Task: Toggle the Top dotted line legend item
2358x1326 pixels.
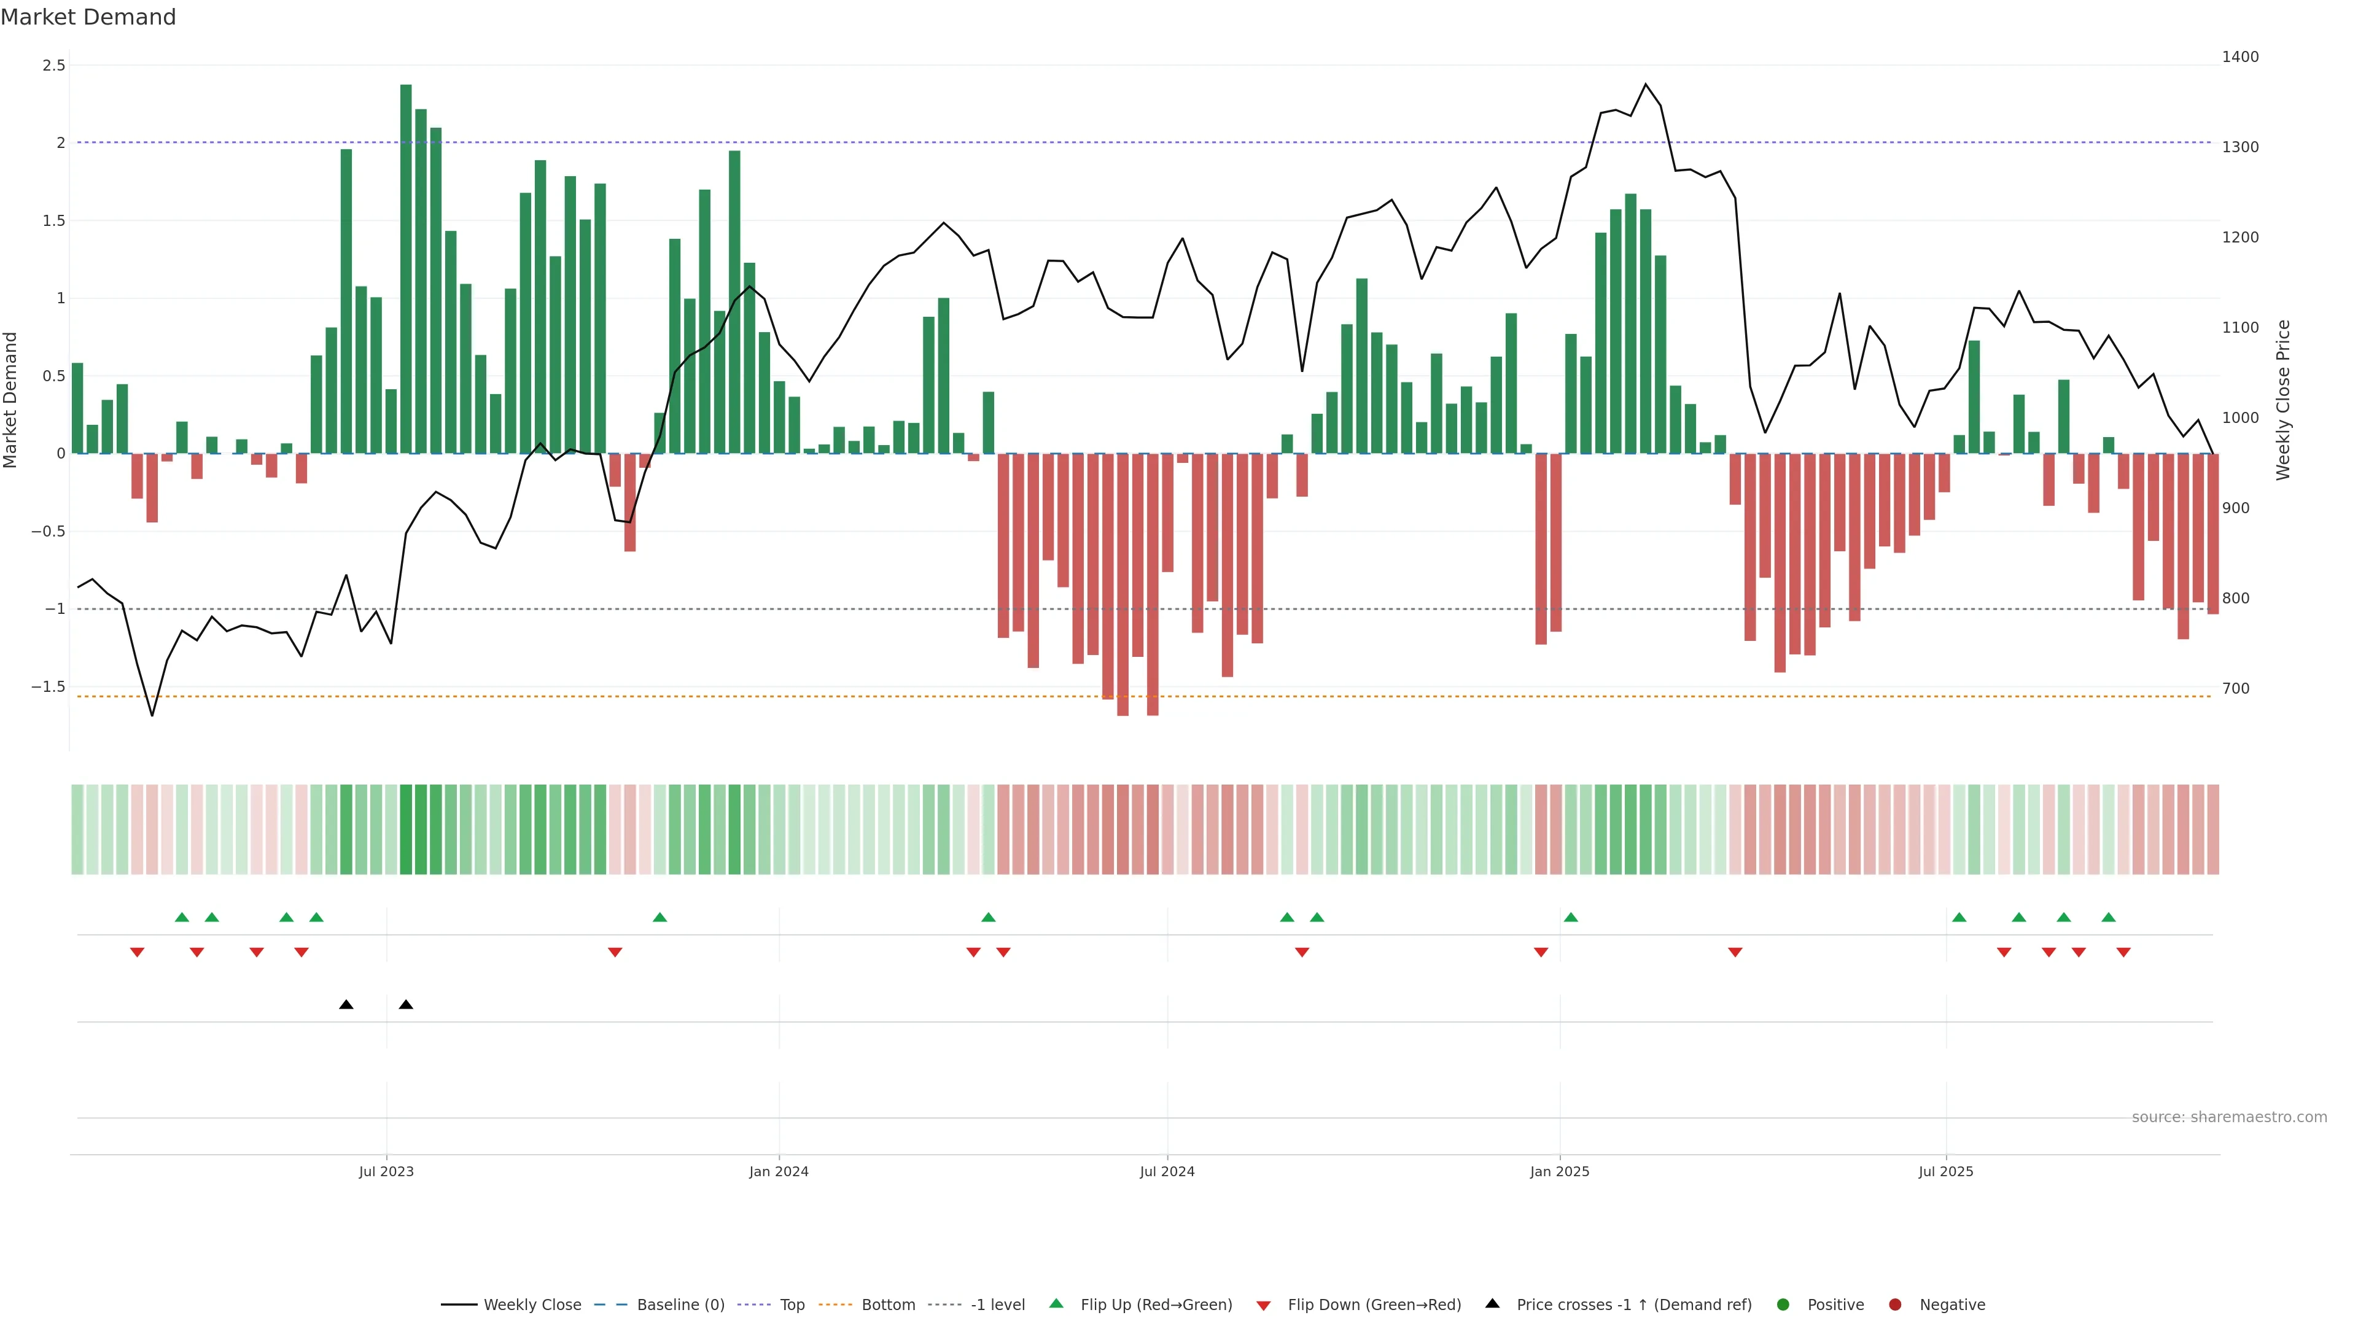Action: [792, 1305]
